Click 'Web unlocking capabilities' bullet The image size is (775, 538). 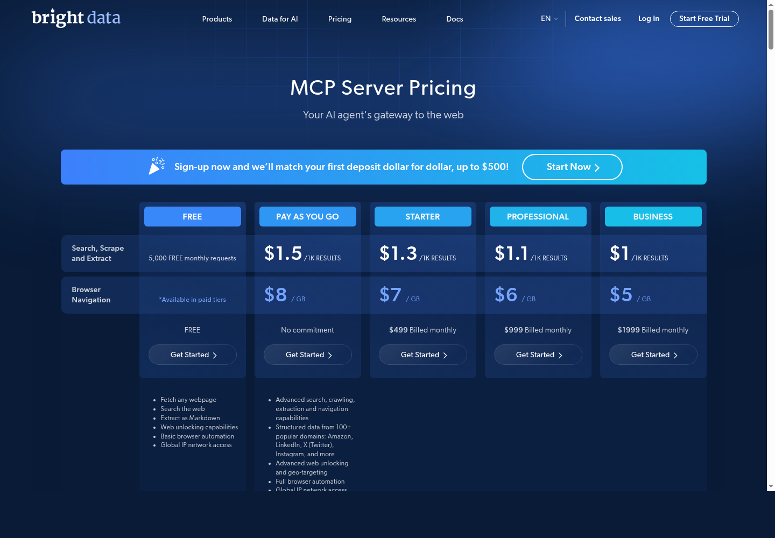pyautogui.click(x=199, y=427)
